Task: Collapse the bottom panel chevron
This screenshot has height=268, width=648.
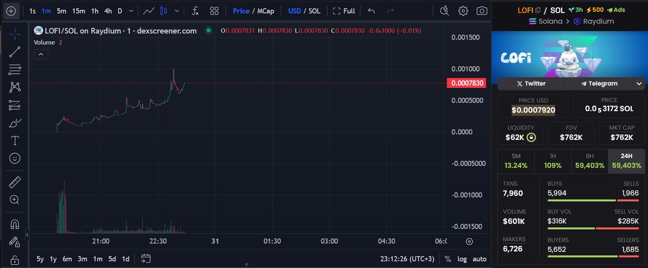Action: tap(246, 265)
